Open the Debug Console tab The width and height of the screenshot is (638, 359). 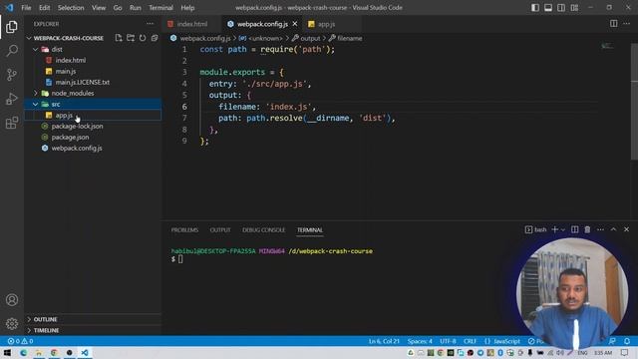point(263,230)
